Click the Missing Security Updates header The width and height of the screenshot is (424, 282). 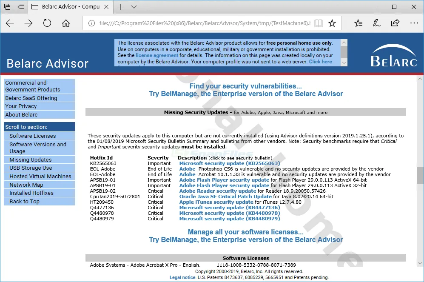click(x=246, y=112)
